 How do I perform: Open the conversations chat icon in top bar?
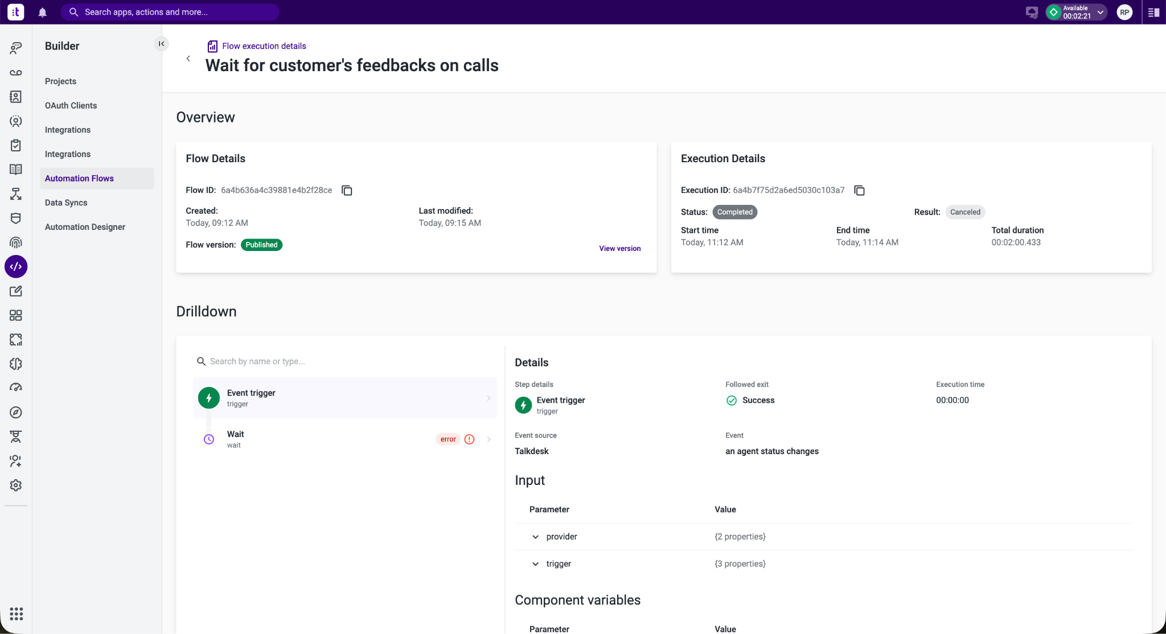pyautogui.click(x=1032, y=12)
